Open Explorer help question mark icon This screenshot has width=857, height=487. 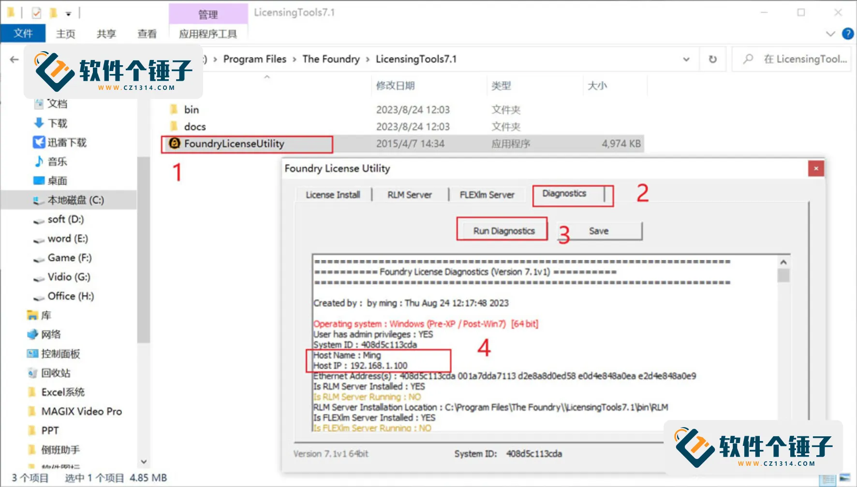coord(847,34)
